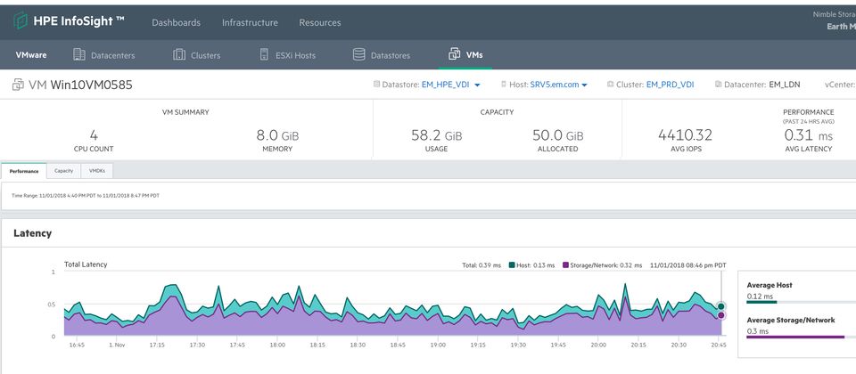Open the Infrastructure menu
856x374 pixels.
(250, 22)
